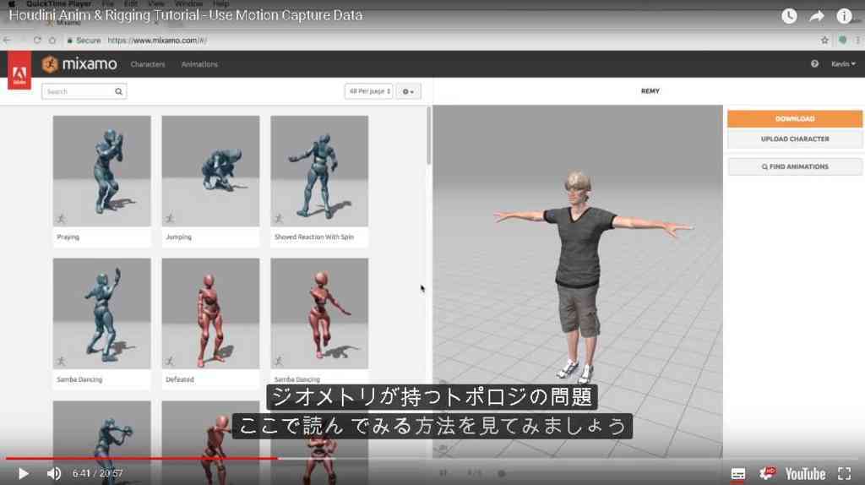865x485 pixels.
Task: Select the Jumping animation thumbnail
Action: (210, 171)
